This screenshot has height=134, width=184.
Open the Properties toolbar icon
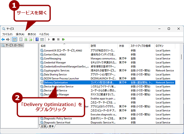tap(21, 39)
